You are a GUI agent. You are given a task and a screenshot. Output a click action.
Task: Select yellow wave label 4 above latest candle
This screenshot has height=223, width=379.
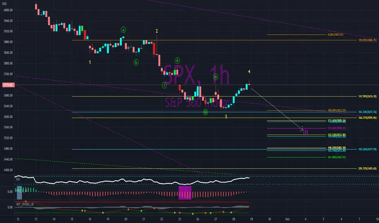tap(249, 72)
